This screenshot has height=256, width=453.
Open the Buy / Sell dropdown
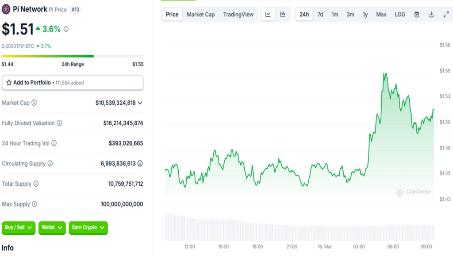(19, 228)
